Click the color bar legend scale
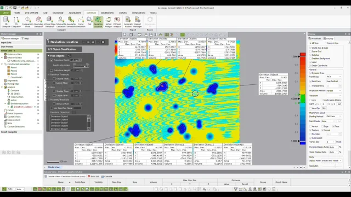 point(303,99)
